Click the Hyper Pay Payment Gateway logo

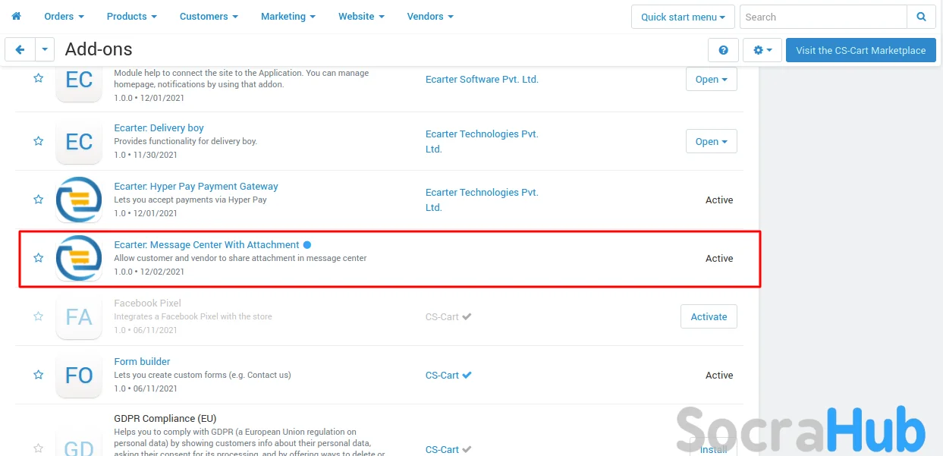(79, 200)
